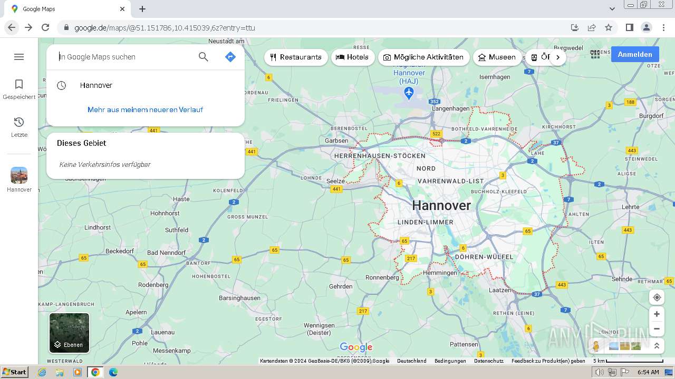Toggle the 5 km map scale bar
The height and width of the screenshot is (379, 675).
click(628, 361)
